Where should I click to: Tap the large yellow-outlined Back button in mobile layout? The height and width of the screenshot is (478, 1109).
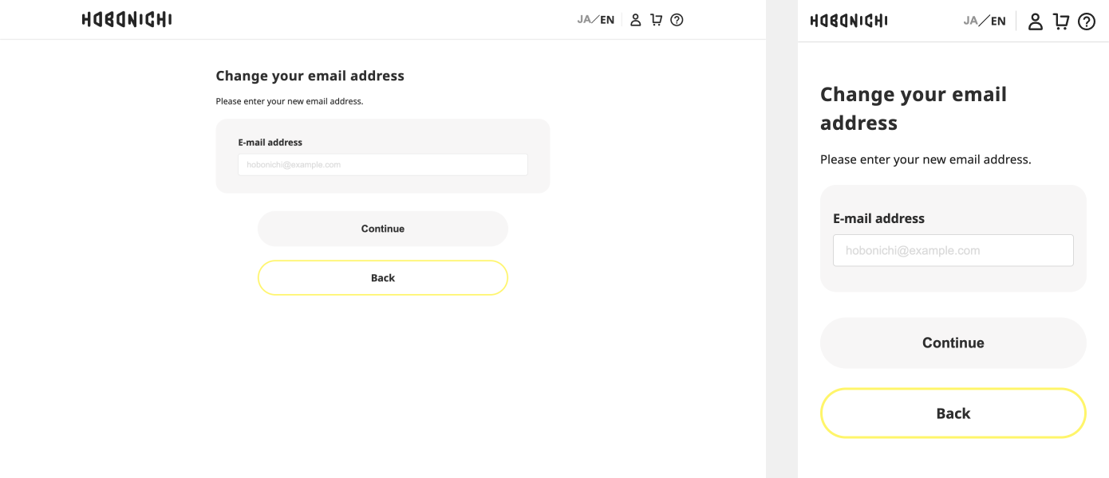tap(953, 413)
